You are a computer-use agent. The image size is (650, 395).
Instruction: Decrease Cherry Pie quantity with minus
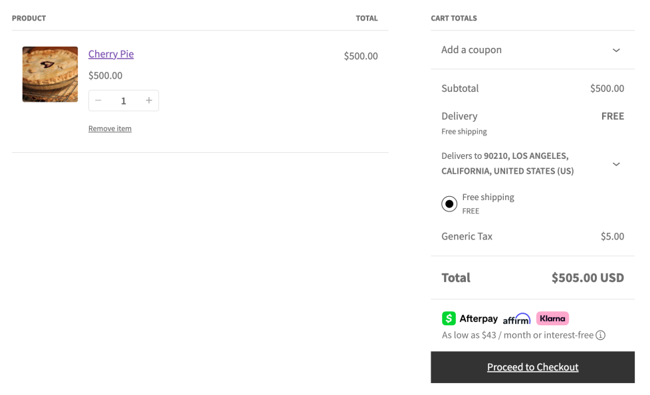(98, 100)
